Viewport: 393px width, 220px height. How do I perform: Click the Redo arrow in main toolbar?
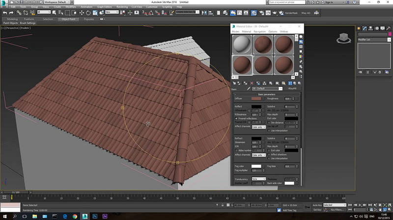click(x=11, y=12)
